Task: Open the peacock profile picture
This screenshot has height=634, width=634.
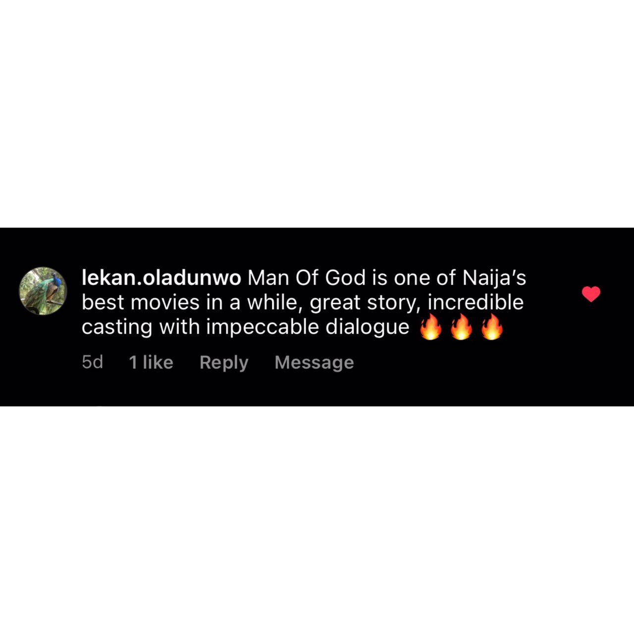Action: point(43,291)
